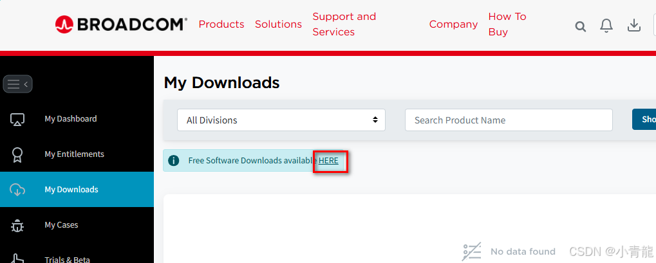
Task: Open the Solutions menu
Action: (278, 24)
